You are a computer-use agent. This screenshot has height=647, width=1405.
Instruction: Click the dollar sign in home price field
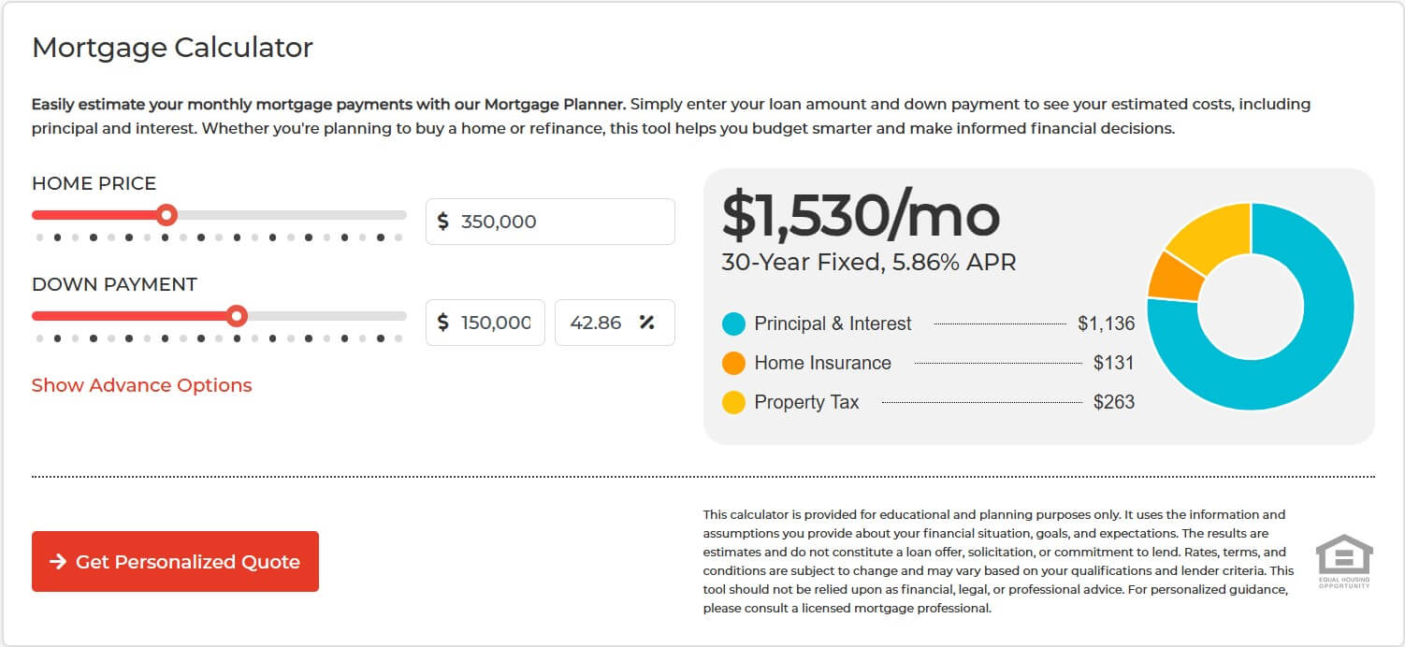[443, 222]
